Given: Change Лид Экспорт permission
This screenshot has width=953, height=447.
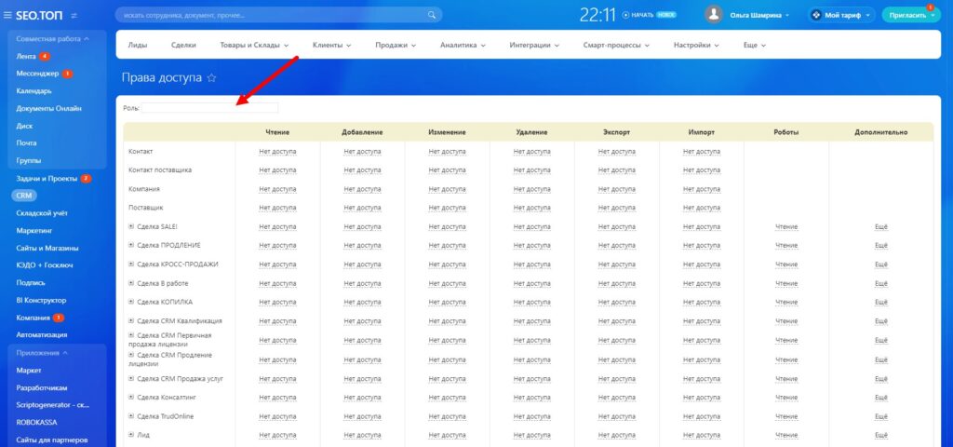Looking at the screenshot, I should tap(616, 436).
